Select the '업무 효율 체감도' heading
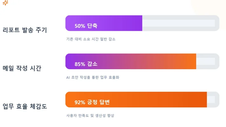226x127 pixels. coord(25,106)
